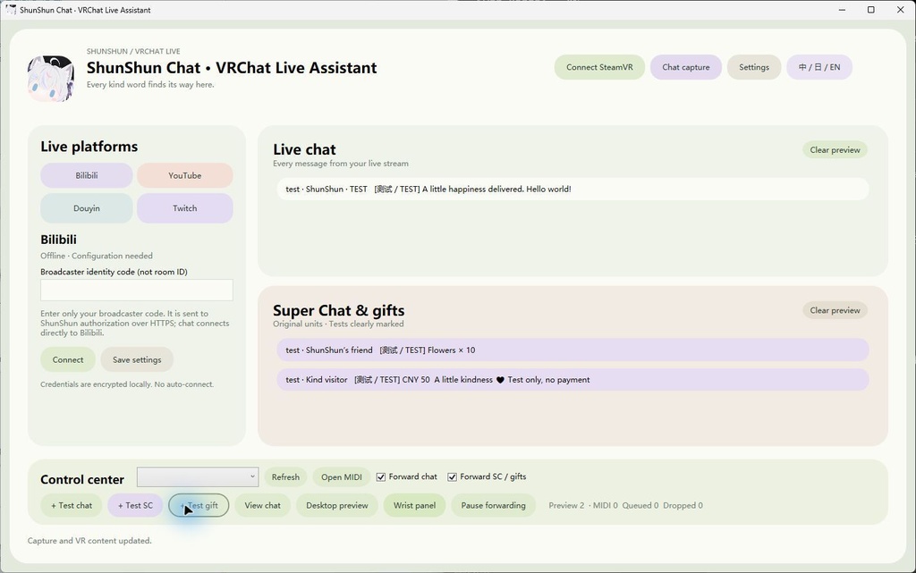
Task: Click 'Capture and VR content updated.' status text
Action: [89, 541]
